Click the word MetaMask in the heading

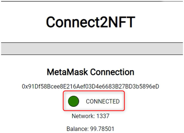pos(67,72)
